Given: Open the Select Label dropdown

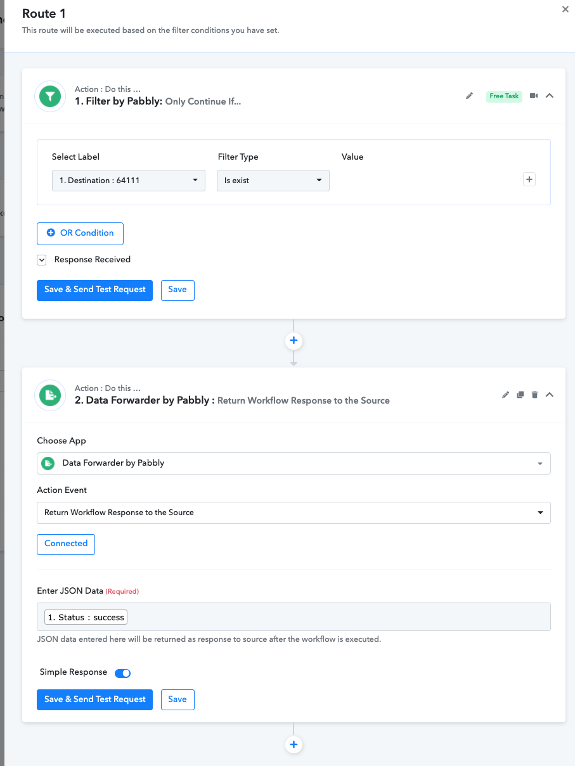Looking at the screenshot, I should [129, 181].
